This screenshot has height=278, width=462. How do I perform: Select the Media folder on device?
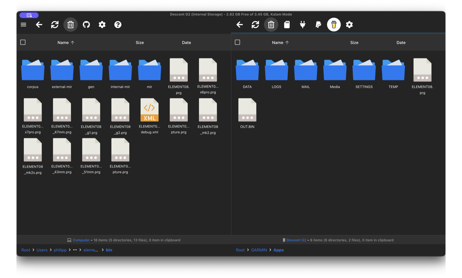(x=335, y=74)
